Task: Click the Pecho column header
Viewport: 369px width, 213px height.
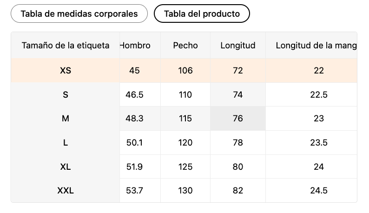Action: (185, 46)
